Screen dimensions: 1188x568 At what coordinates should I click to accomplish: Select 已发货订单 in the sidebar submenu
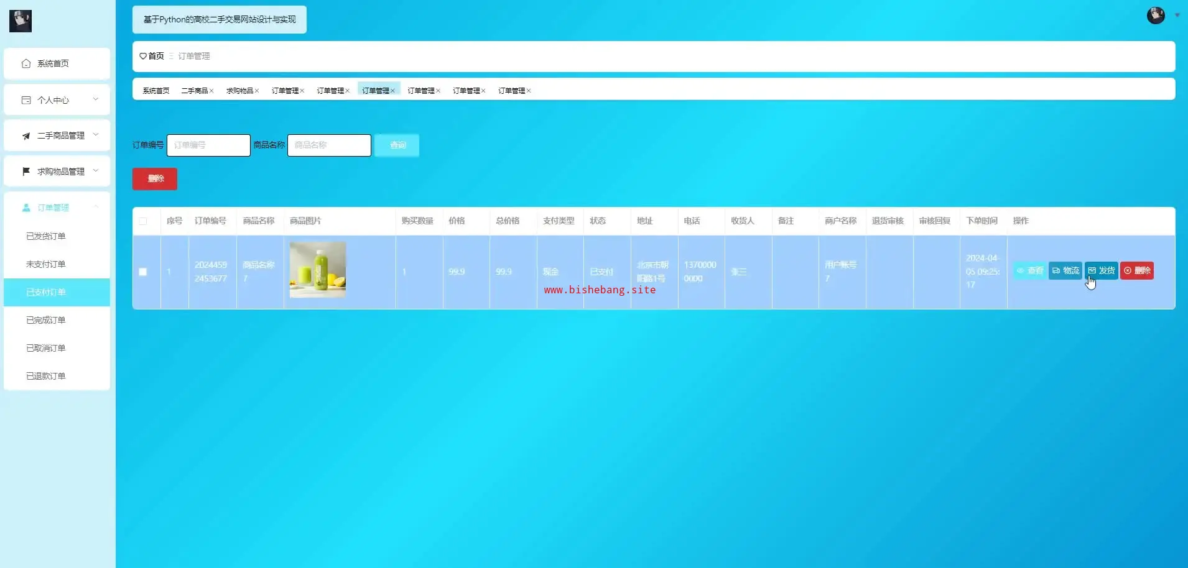pyautogui.click(x=46, y=236)
